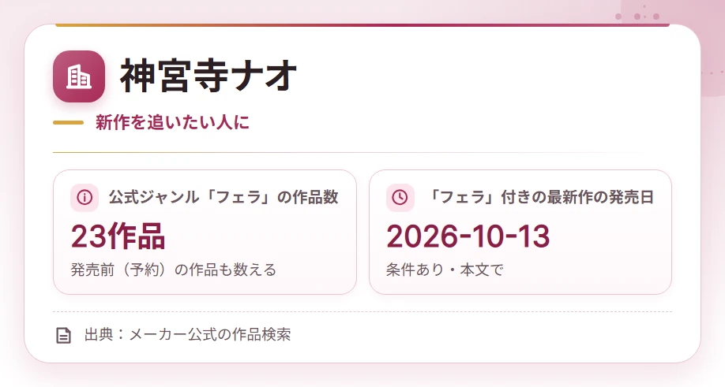The image size is (725, 387).
Task: Click the clock icon in release date card
Action: pos(400,197)
